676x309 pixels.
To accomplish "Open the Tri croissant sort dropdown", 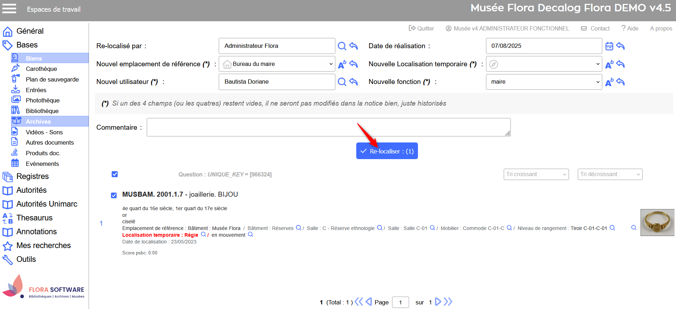I will pyautogui.click(x=536, y=174).
